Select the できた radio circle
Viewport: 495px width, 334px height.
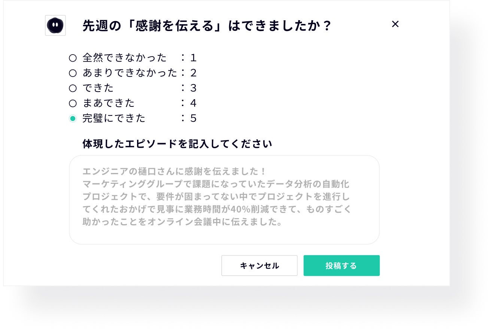(73, 88)
